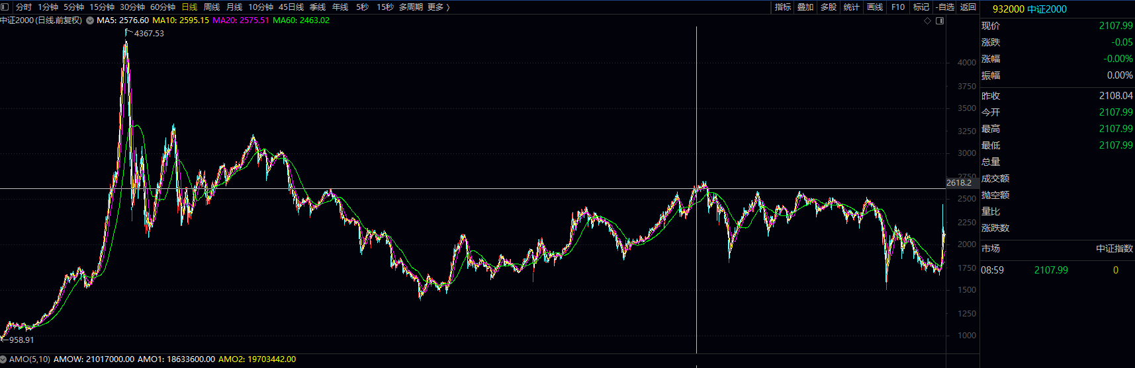The image size is (1135, 368).
Task: Remove from watchlist via -自选
Action: click(945, 7)
